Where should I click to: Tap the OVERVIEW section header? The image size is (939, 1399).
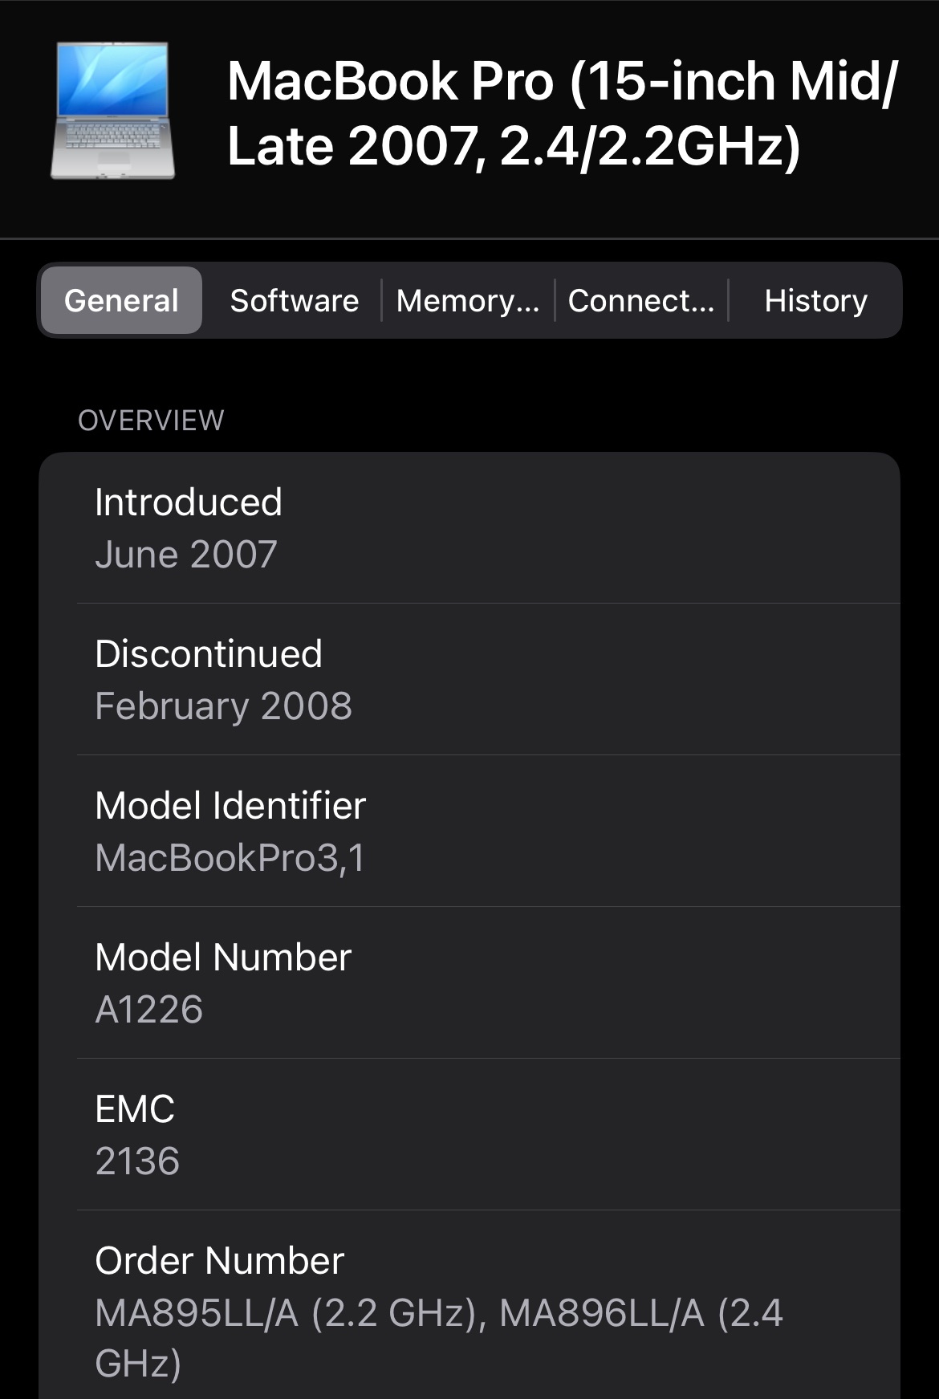pos(151,420)
